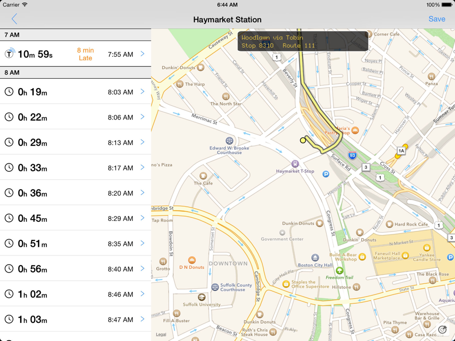Select the yellow bus stop marker on map
The height and width of the screenshot is (341, 455).
tap(303, 140)
